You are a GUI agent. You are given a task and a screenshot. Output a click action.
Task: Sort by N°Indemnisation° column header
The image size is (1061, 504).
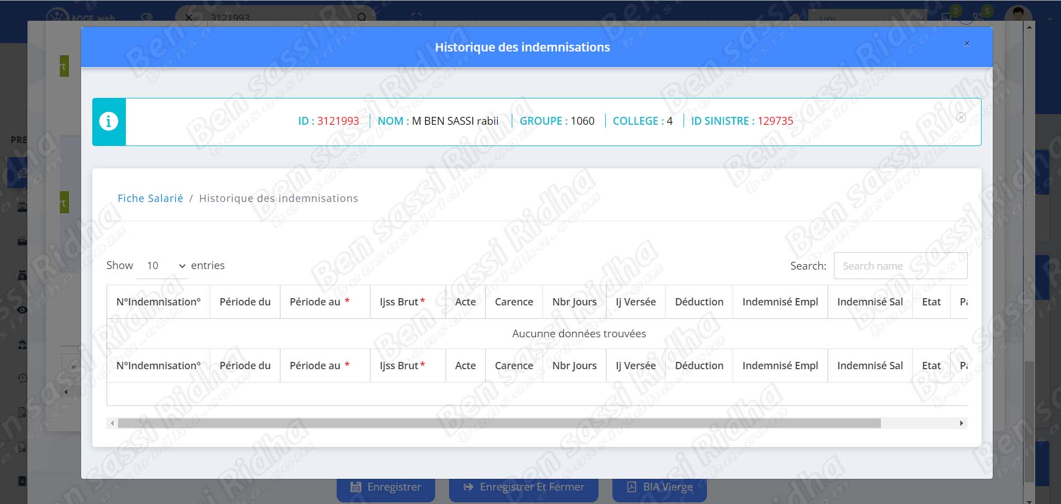158,302
